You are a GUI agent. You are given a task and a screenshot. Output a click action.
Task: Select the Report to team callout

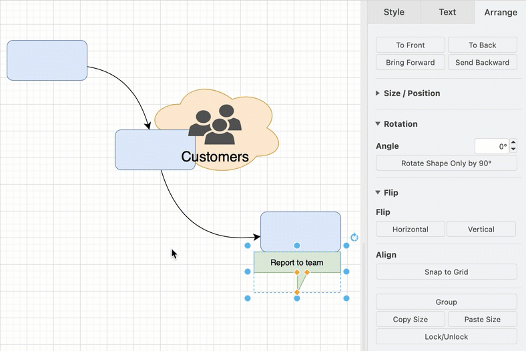point(297,262)
